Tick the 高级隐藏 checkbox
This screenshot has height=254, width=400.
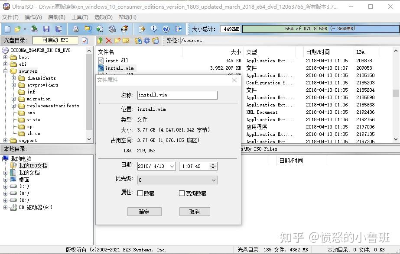coord(182,193)
